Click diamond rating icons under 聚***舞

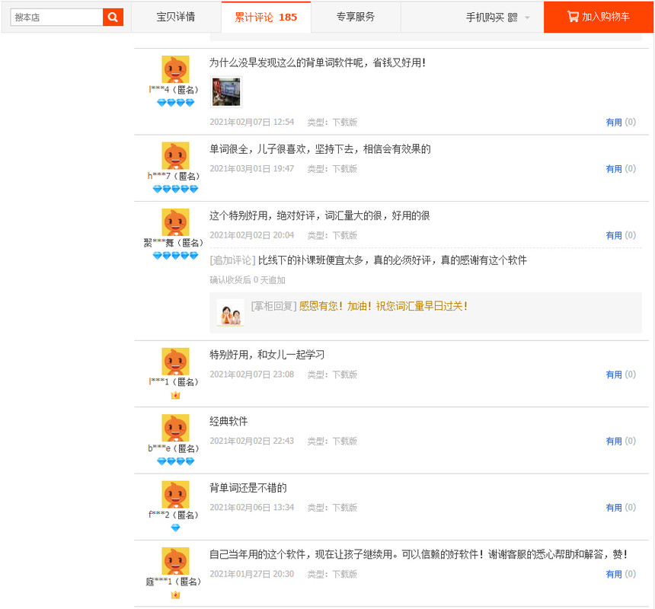(175, 256)
